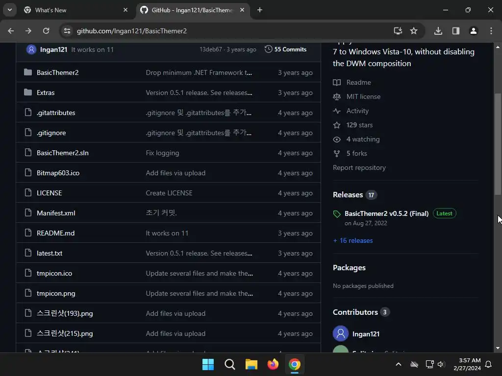The width and height of the screenshot is (502, 376).
Task: Open 스크린샷(193).png file
Action: tap(65, 314)
